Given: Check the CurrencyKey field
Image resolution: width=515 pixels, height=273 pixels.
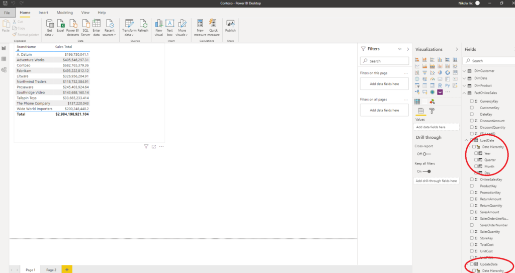Looking at the screenshot, I should pyautogui.click(x=472, y=101).
